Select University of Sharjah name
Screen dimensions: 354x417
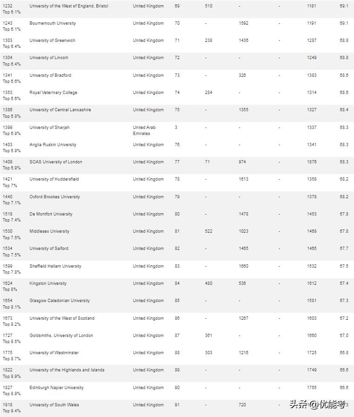click(49, 128)
